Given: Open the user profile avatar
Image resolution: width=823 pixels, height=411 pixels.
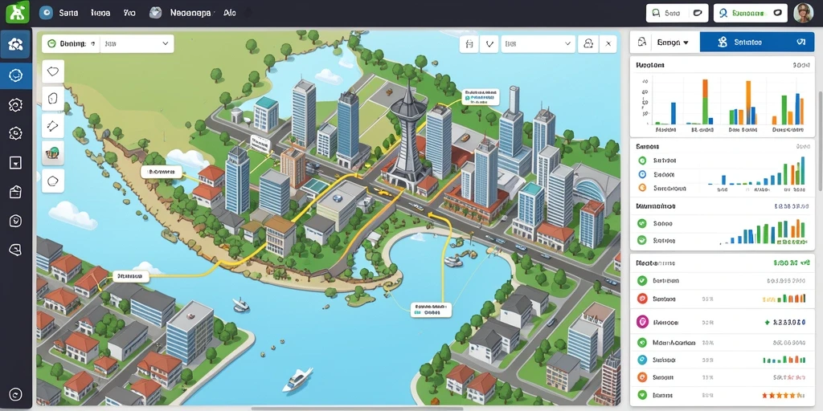Looking at the screenshot, I should pyautogui.click(x=803, y=13).
